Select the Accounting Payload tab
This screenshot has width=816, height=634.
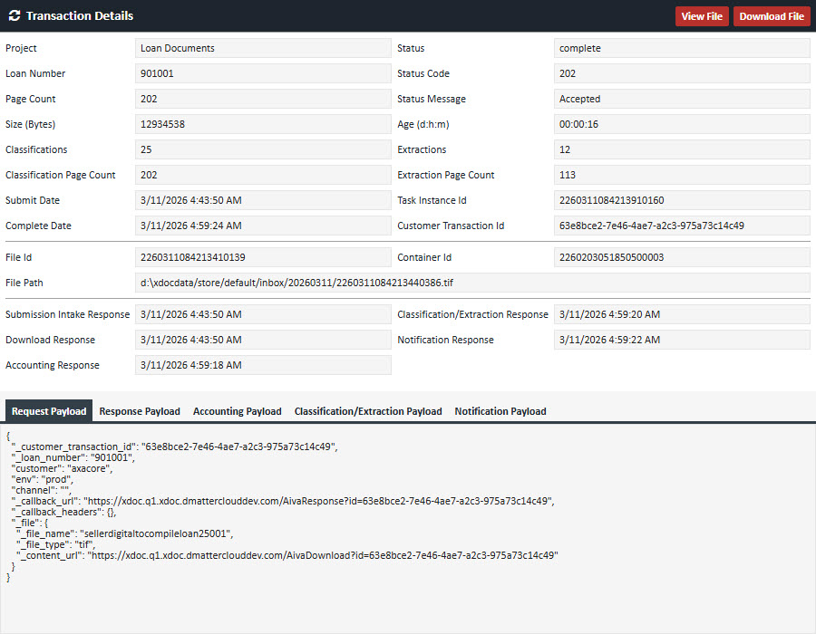tap(237, 411)
